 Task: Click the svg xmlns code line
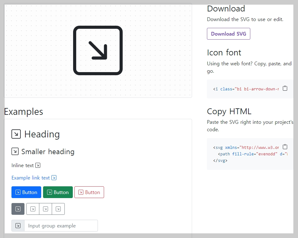(246, 147)
